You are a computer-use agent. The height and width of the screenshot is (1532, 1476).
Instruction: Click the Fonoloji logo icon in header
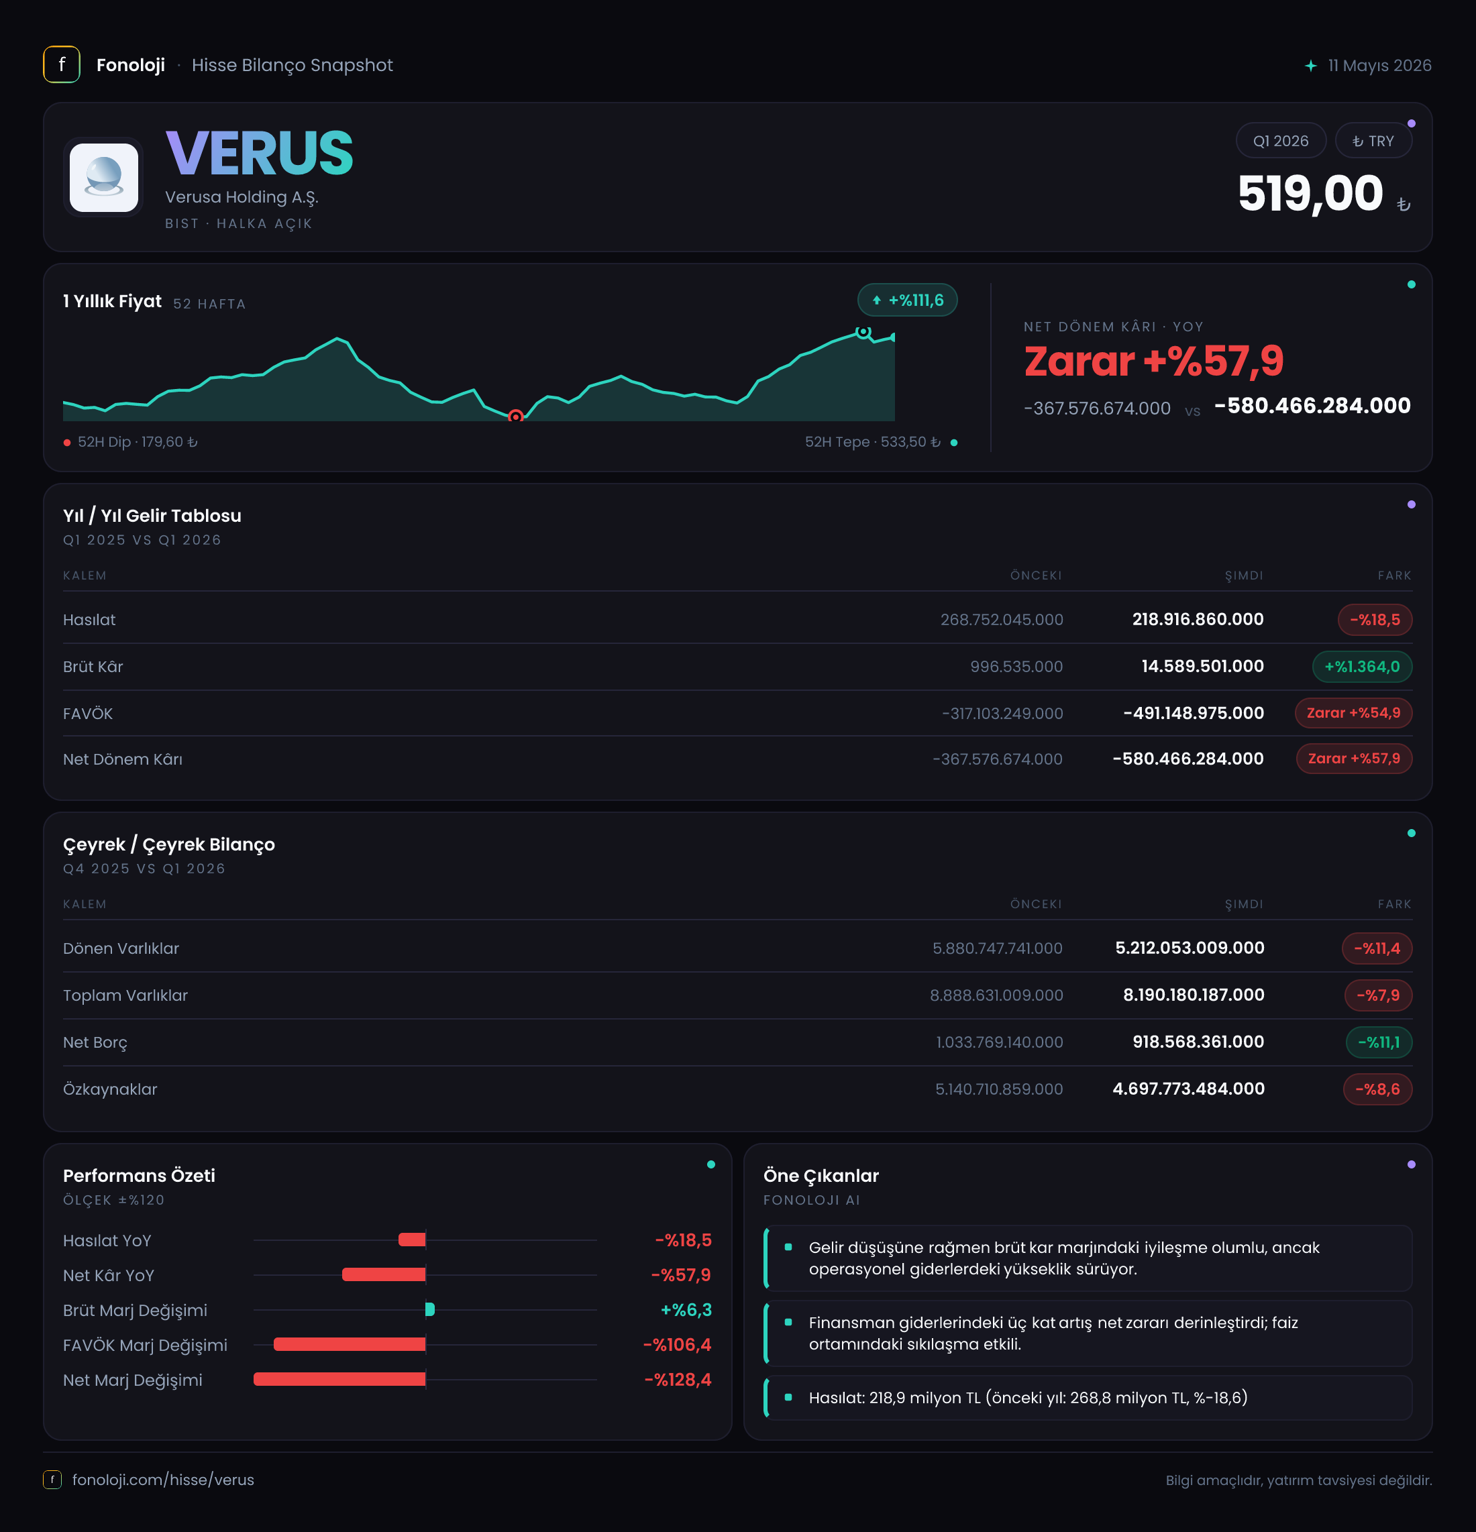tap(62, 65)
